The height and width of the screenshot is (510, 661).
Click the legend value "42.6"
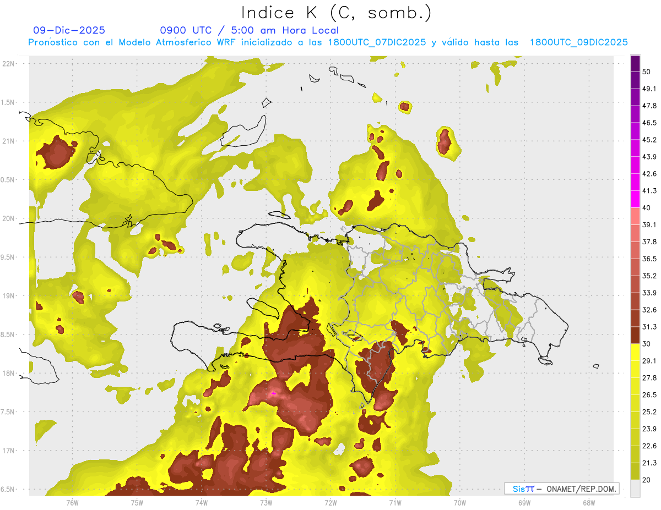649,174
